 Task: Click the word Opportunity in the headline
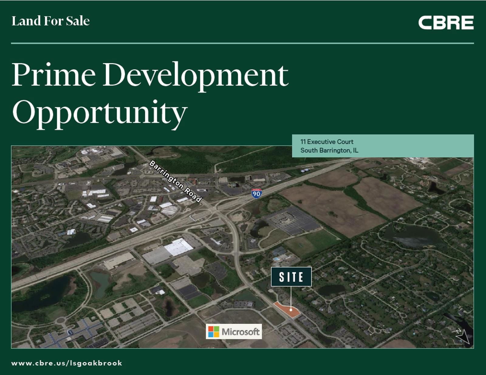click(x=100, y=113)
